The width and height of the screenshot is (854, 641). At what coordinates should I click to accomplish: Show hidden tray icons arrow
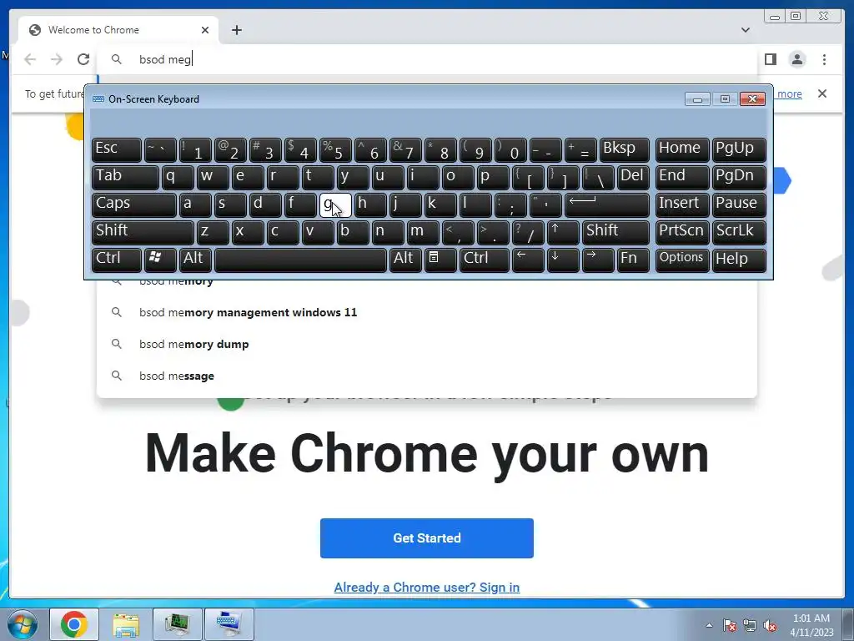709,625
